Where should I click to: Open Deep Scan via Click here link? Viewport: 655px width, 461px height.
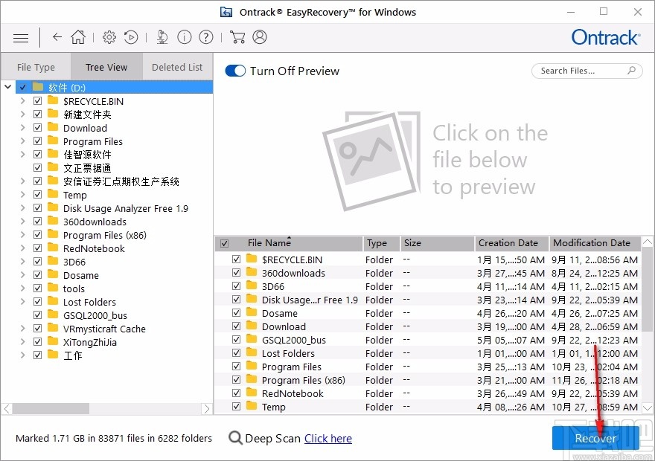click(328, 439)
